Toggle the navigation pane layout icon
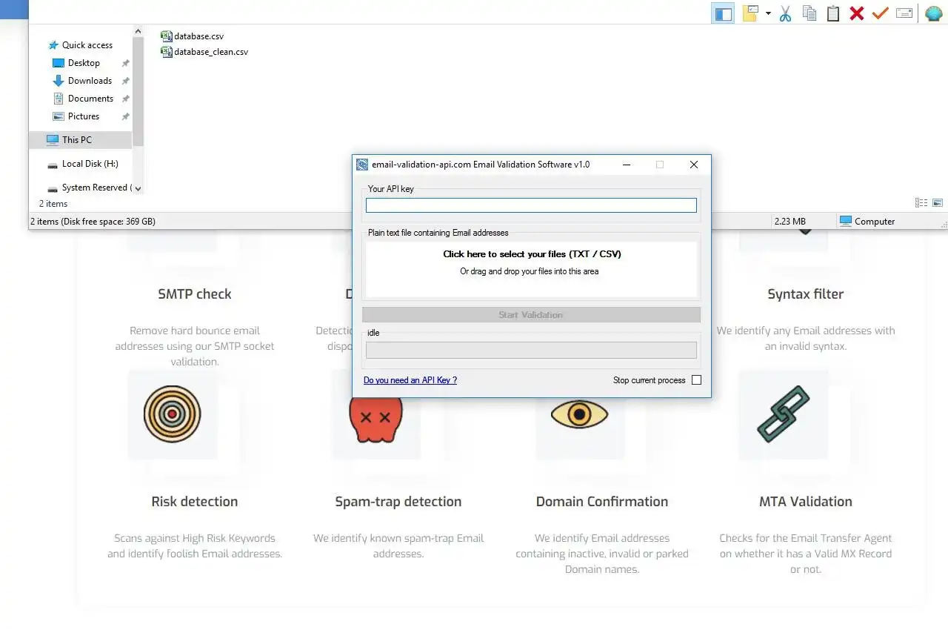 pyautogui.click(x=723, y=13)
